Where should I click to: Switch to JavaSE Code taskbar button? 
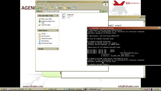[55, 89]
